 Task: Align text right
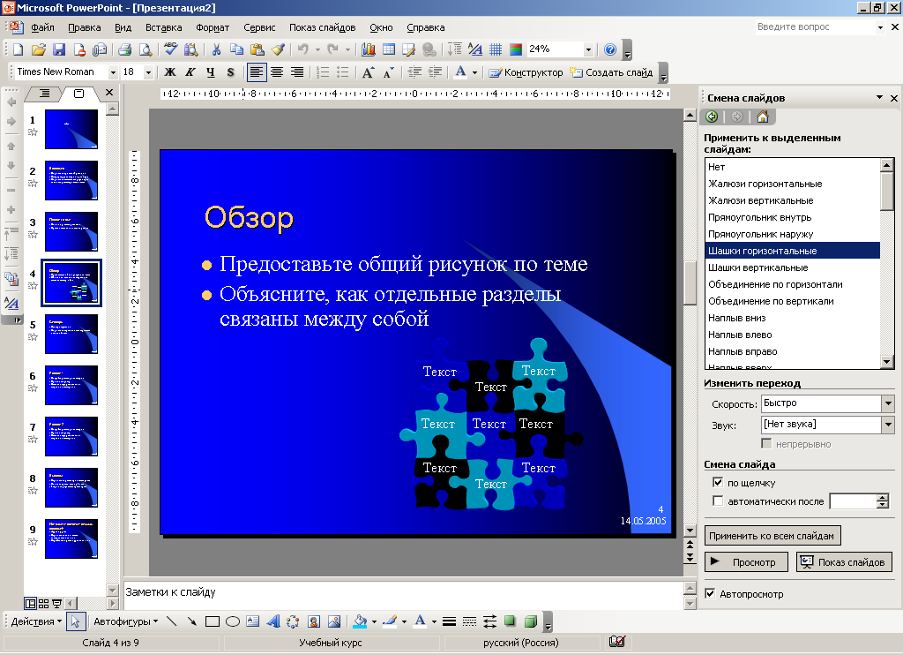297,72
